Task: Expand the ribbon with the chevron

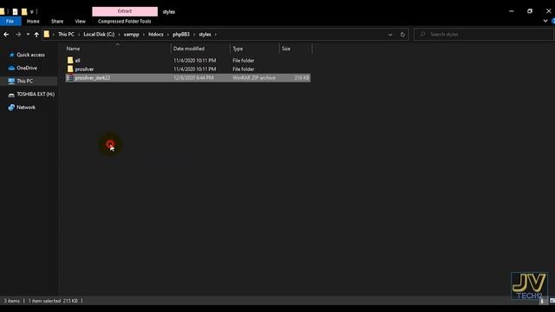Action: (545, 21)
